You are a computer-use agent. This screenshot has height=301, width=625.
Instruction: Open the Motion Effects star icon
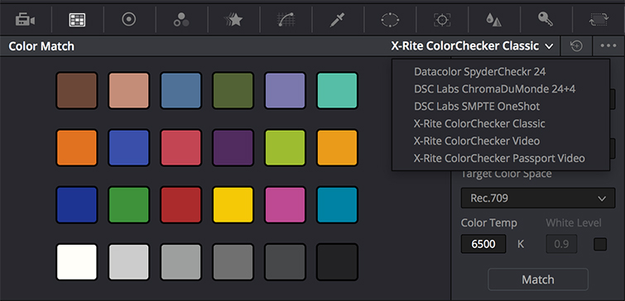tap(233, 19)
